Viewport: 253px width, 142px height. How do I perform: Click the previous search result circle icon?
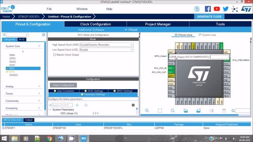click(x=77, y=105)
